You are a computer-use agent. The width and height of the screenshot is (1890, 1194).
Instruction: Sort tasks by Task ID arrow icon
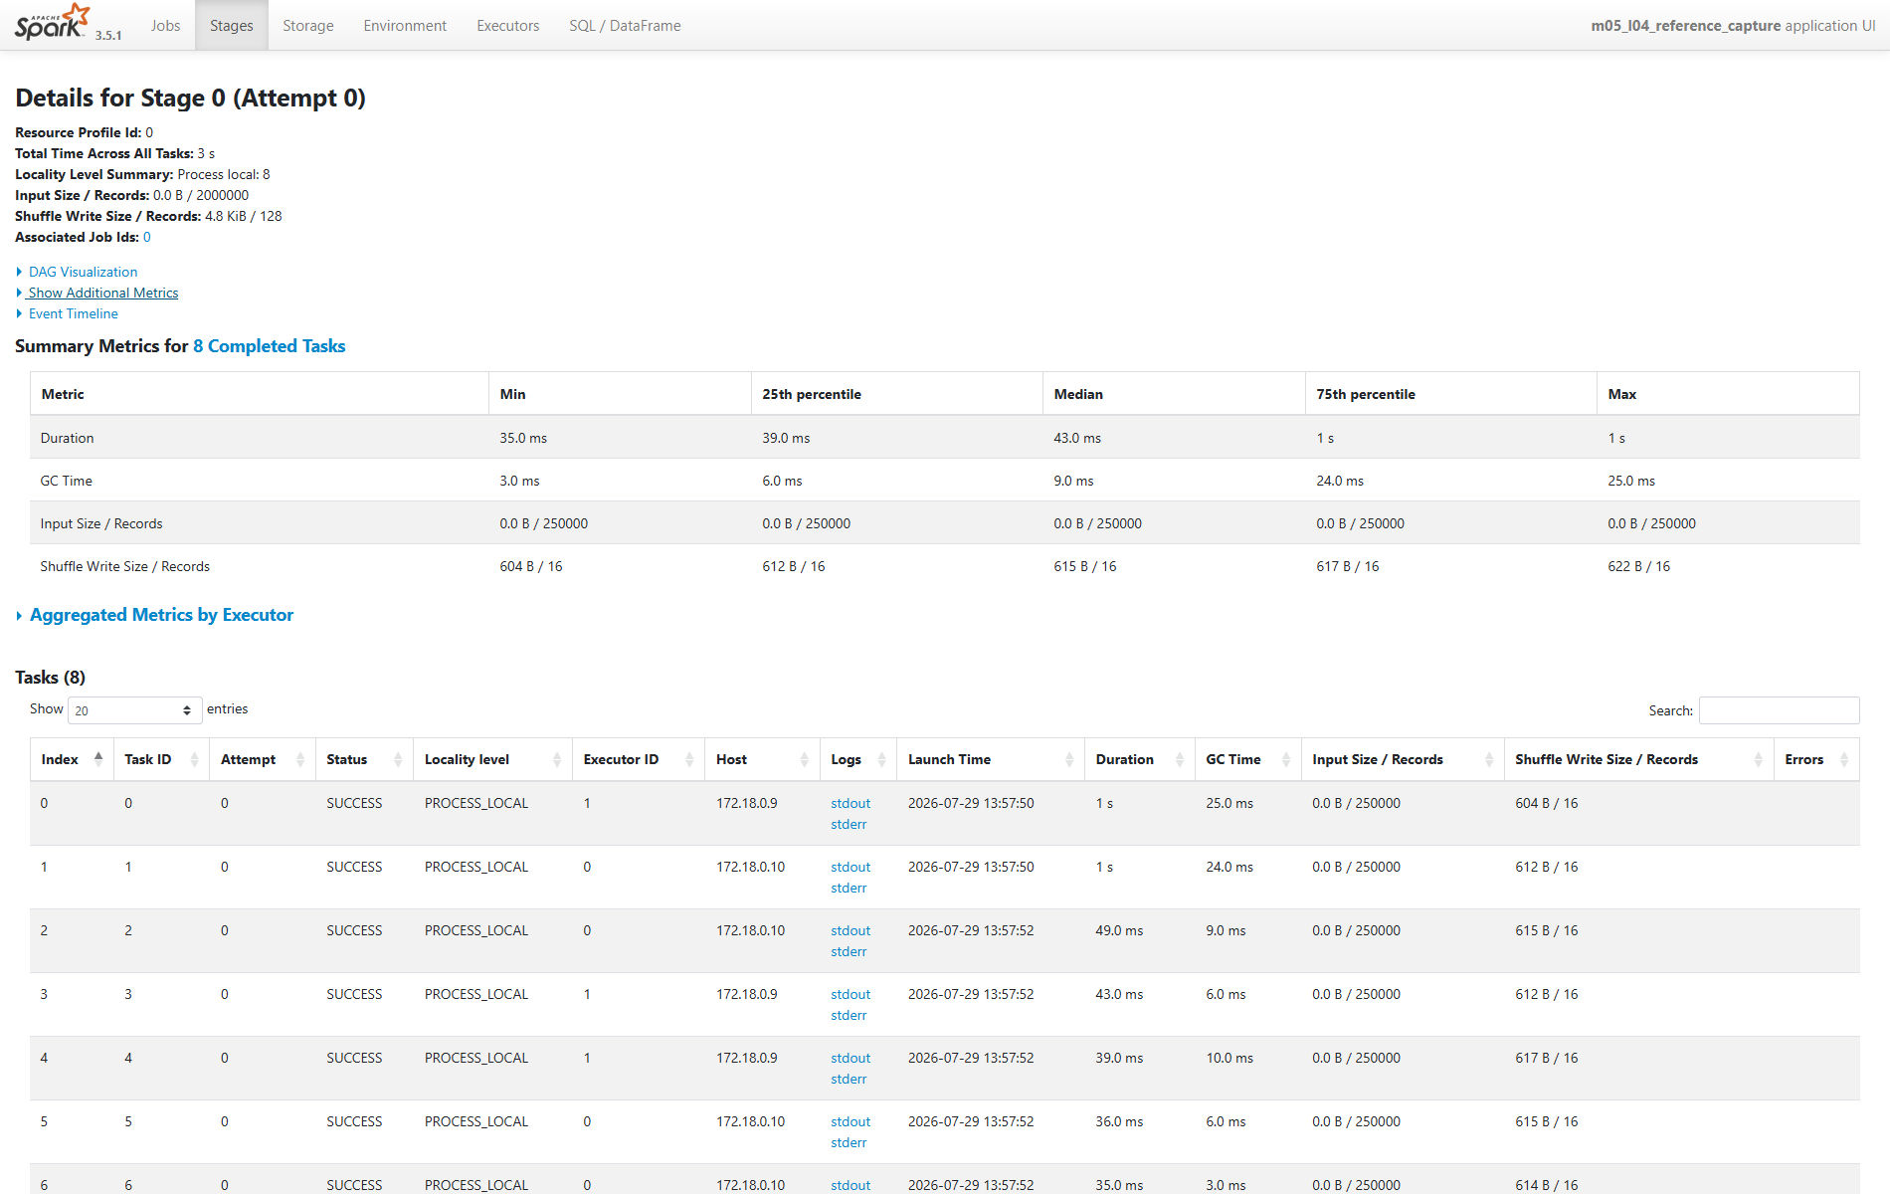(x=194, y=760)
